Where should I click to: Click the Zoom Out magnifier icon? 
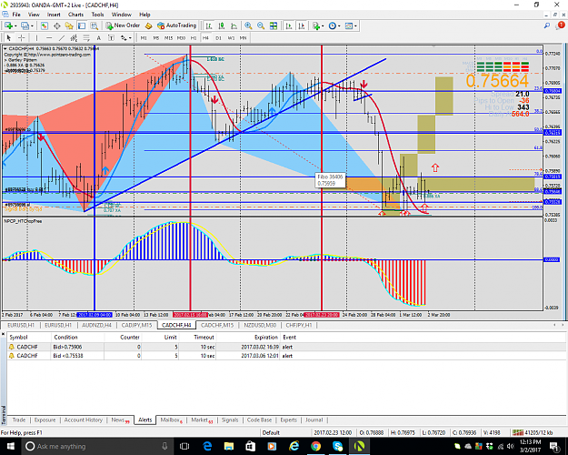point(261,25)
